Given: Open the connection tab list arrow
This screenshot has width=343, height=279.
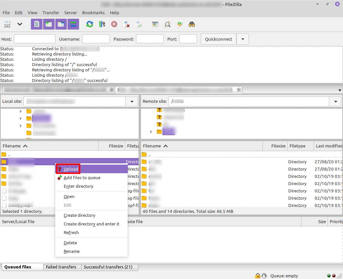Looking at the screenshot, I should pyautogui.click(x=340, y=90).
